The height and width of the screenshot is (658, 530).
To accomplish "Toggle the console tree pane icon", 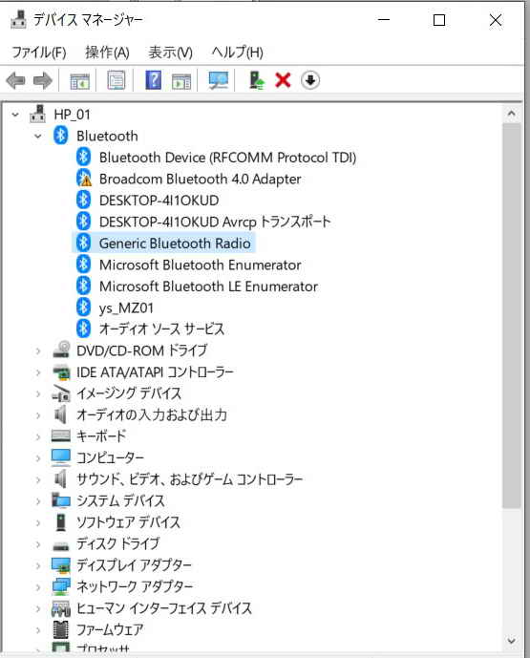I will [79, 80].
